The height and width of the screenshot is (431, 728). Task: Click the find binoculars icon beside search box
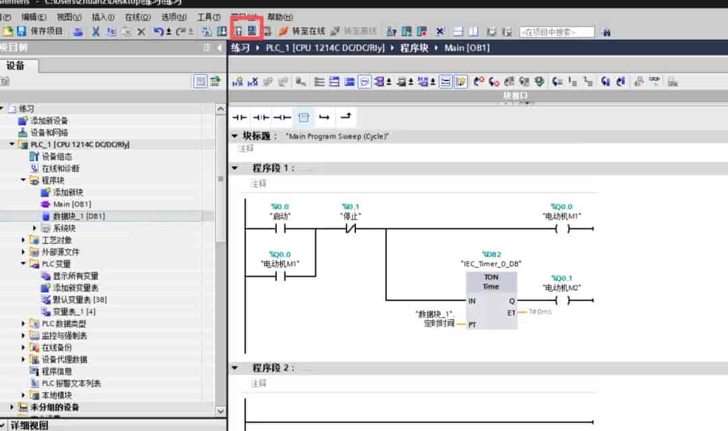coord(606,32)
